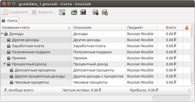Click the scrollbar down arrow
The image size is (195, 102).
click(192, 84)
